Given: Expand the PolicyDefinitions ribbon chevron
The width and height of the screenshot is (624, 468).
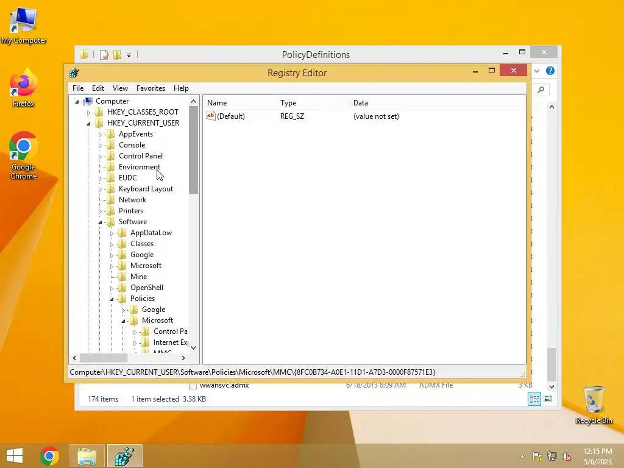Looking at the screenshot, I should (x=537, y=71).
